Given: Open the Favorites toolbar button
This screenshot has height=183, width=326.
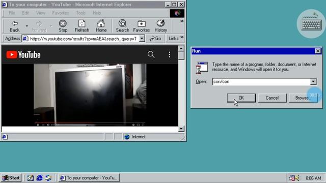Looking at the screenshot, I should click(142, 26).
